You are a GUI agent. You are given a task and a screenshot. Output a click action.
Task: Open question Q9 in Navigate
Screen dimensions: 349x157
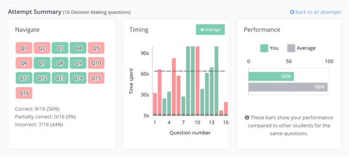(78, 63)
